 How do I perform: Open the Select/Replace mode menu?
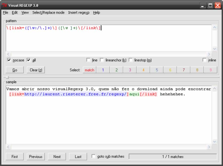48,13
